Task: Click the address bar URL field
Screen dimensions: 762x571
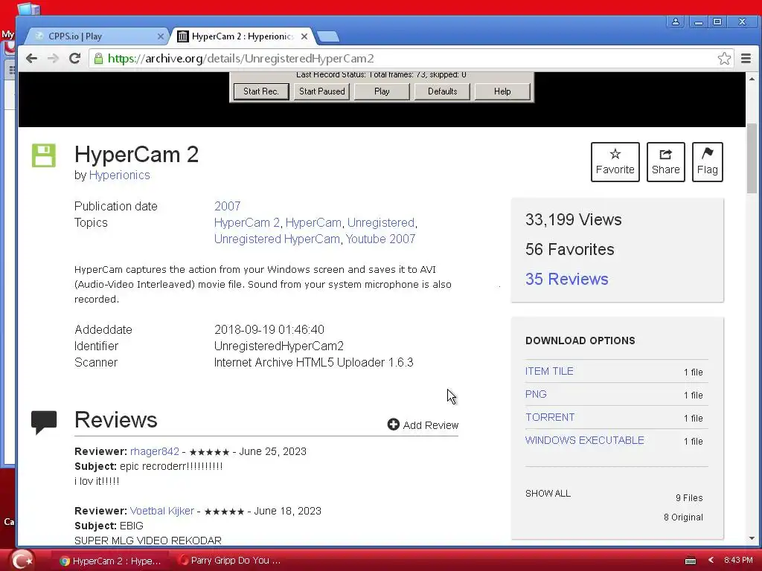Action: tap(410, 59)
